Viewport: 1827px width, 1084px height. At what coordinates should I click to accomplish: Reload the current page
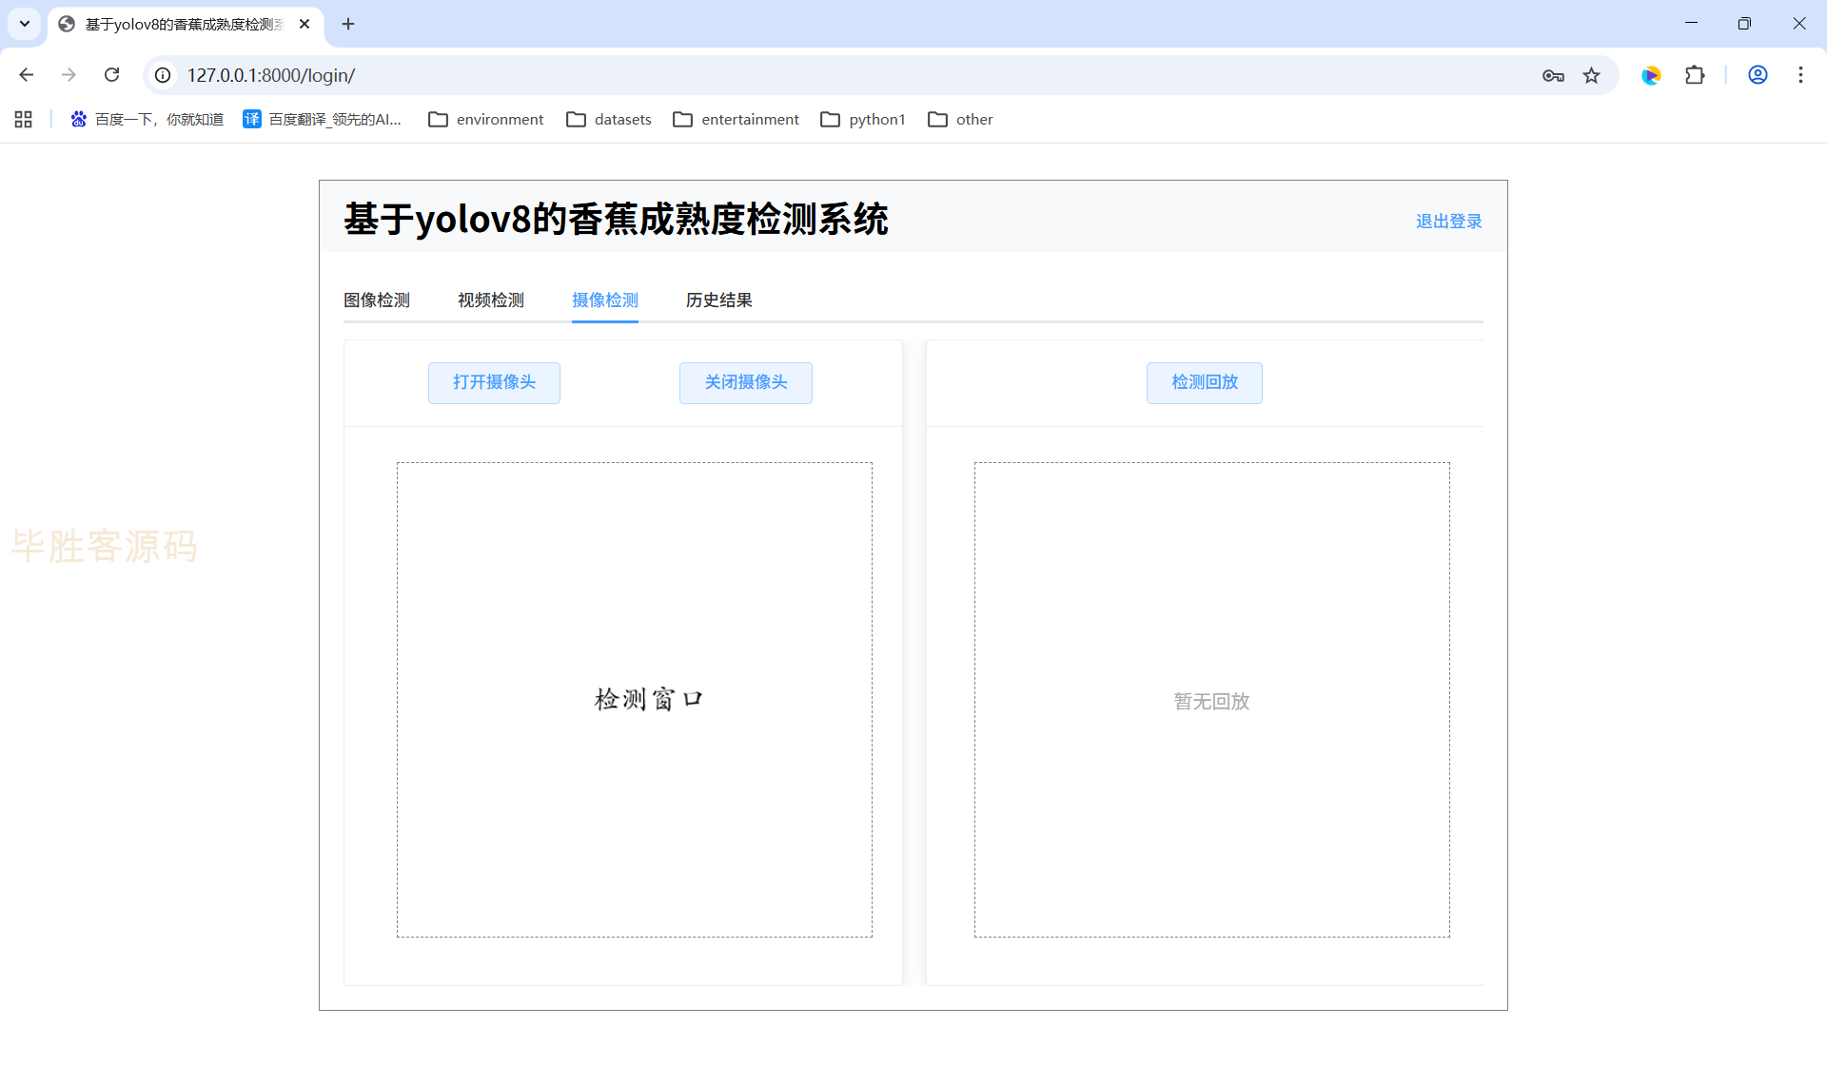pyautogui.click(x=111, y=75)
